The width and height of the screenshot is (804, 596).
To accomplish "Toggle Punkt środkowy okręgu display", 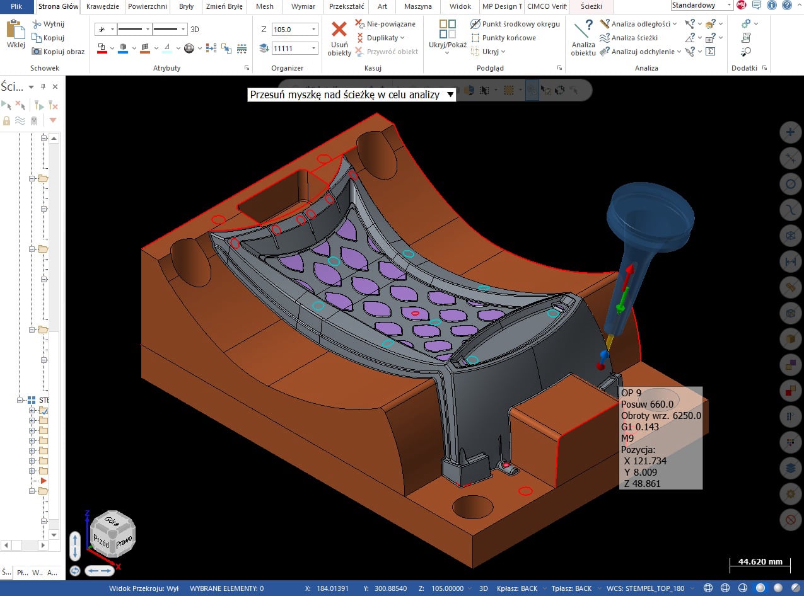I will point(515,24).
